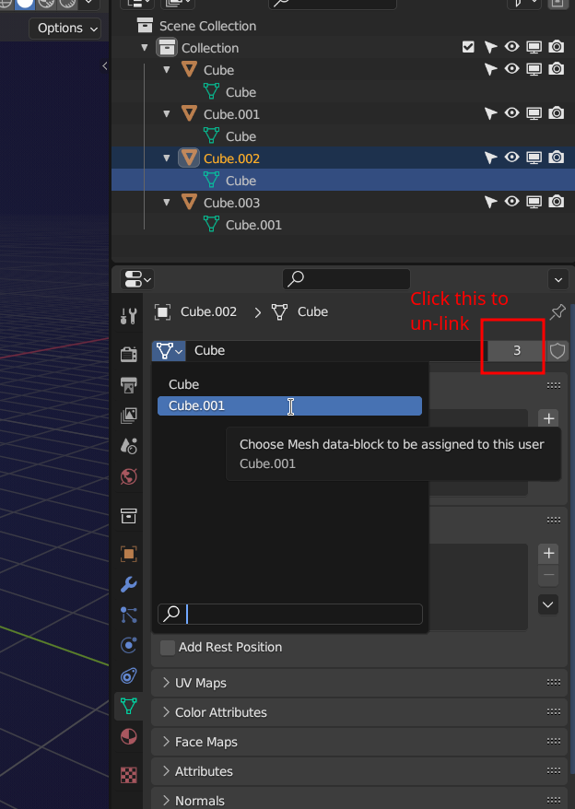Toggle Cube.001 selectable arrow icon
Image resolution: width=575 pixels, height=809 pixels.
point(490,113)
